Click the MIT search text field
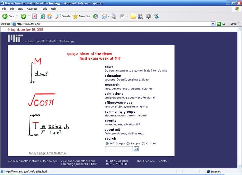 click(119, 149)
